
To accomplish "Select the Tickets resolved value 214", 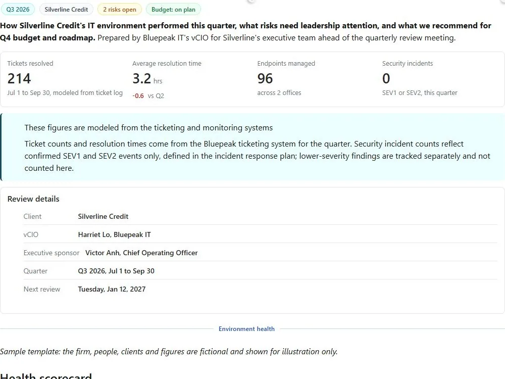I will click(19, 79).
